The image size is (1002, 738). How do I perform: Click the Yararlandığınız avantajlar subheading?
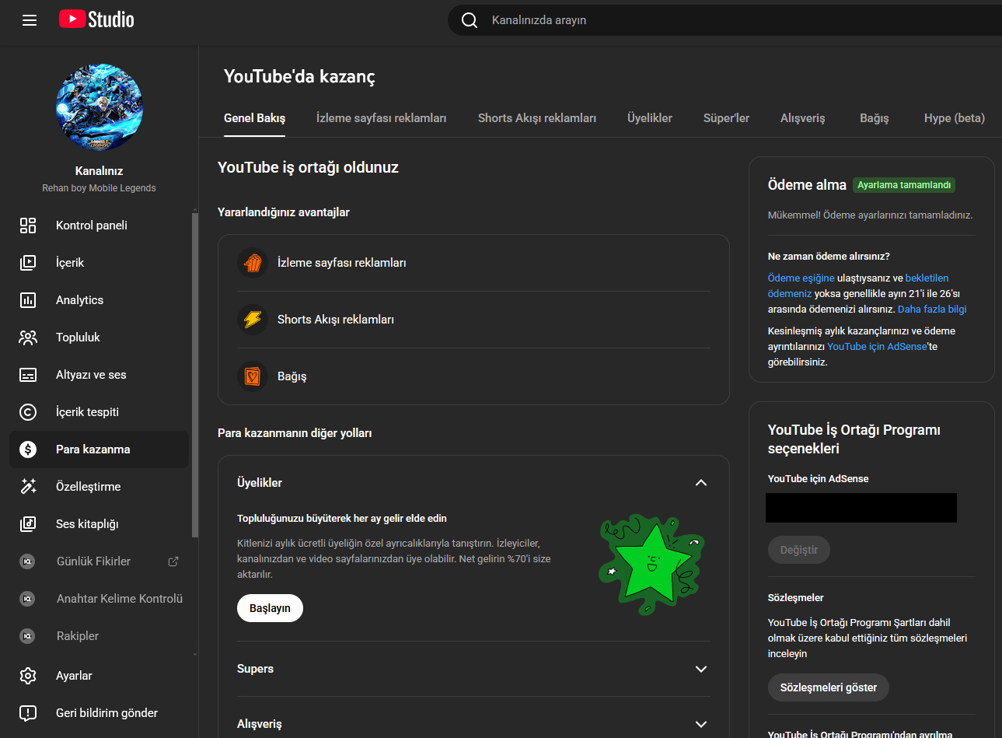click(284, 212)
